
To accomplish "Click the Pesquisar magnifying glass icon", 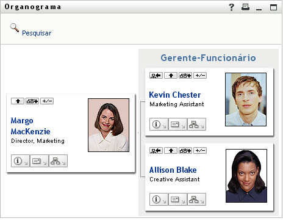I will click(x=15, y=27).
